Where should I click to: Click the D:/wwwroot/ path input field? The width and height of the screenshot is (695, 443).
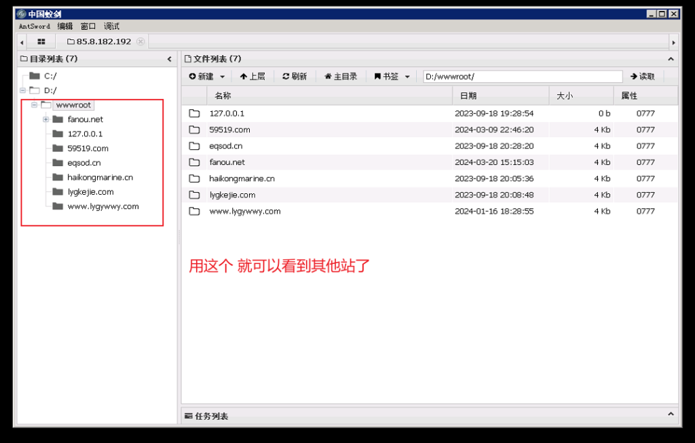[x=522, y=77]
